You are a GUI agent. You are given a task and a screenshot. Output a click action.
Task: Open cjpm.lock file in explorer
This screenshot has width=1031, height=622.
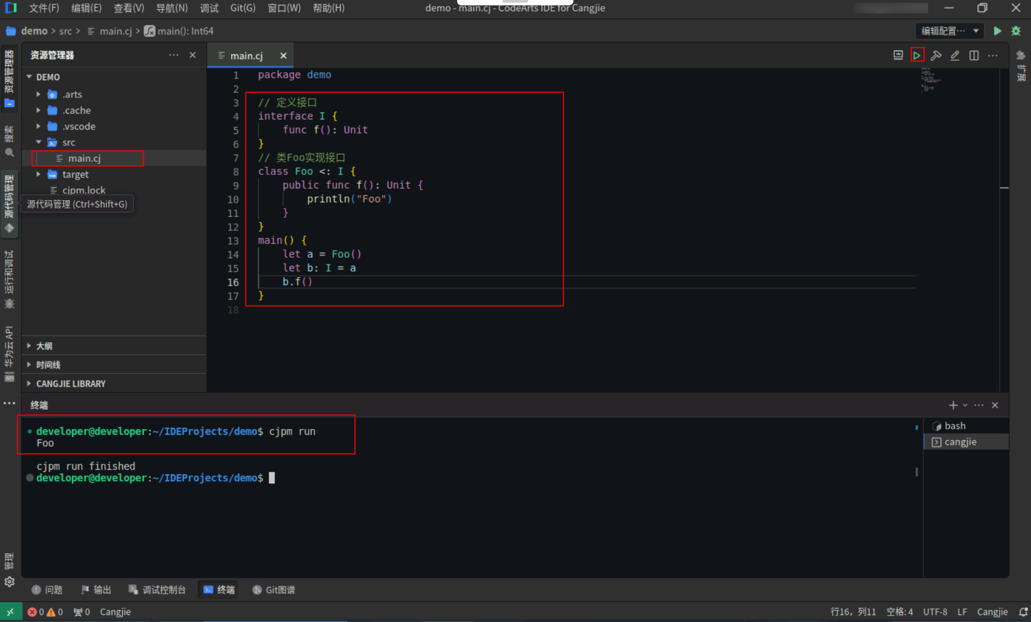coord(83,190)
